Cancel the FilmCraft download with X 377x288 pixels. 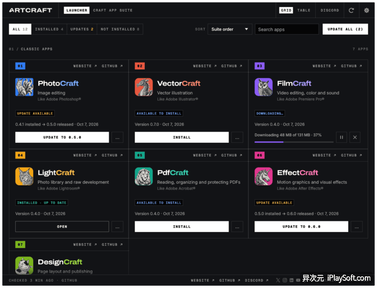click(x=355, y=137)
